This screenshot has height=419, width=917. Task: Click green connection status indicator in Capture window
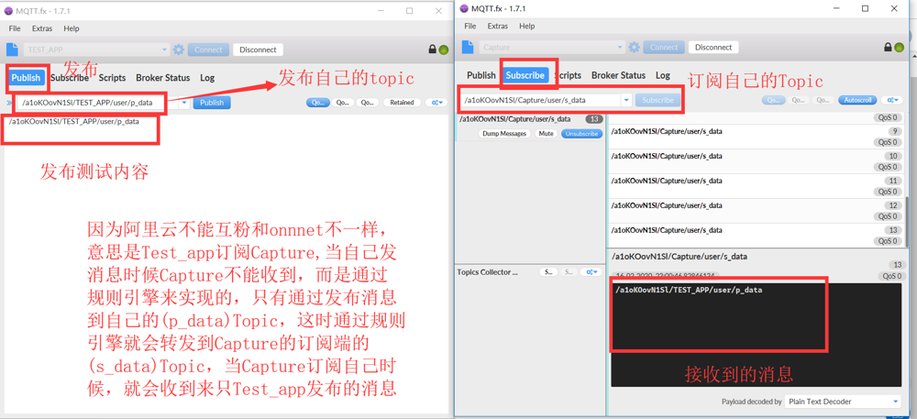click(x=899, y=48)
